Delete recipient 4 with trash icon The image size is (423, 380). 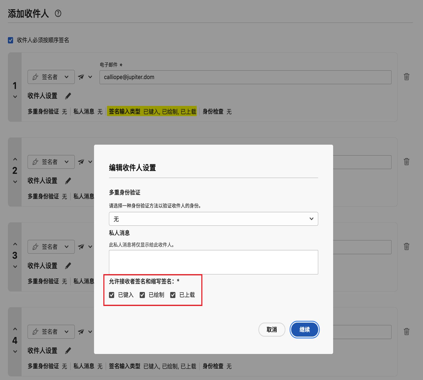pyautogui.click(x=406, y=331)
